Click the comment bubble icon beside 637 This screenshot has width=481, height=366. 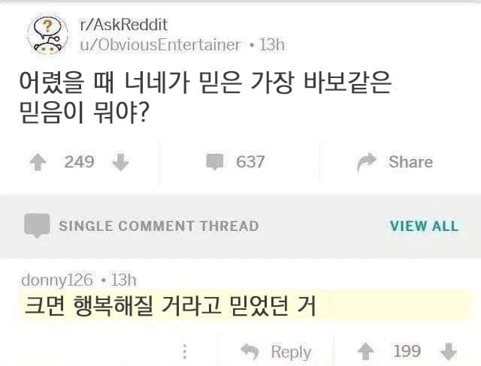[x=216, y=161]
